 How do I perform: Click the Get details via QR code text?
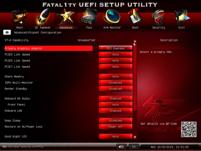pyautogui.click(x=159, y=124)
